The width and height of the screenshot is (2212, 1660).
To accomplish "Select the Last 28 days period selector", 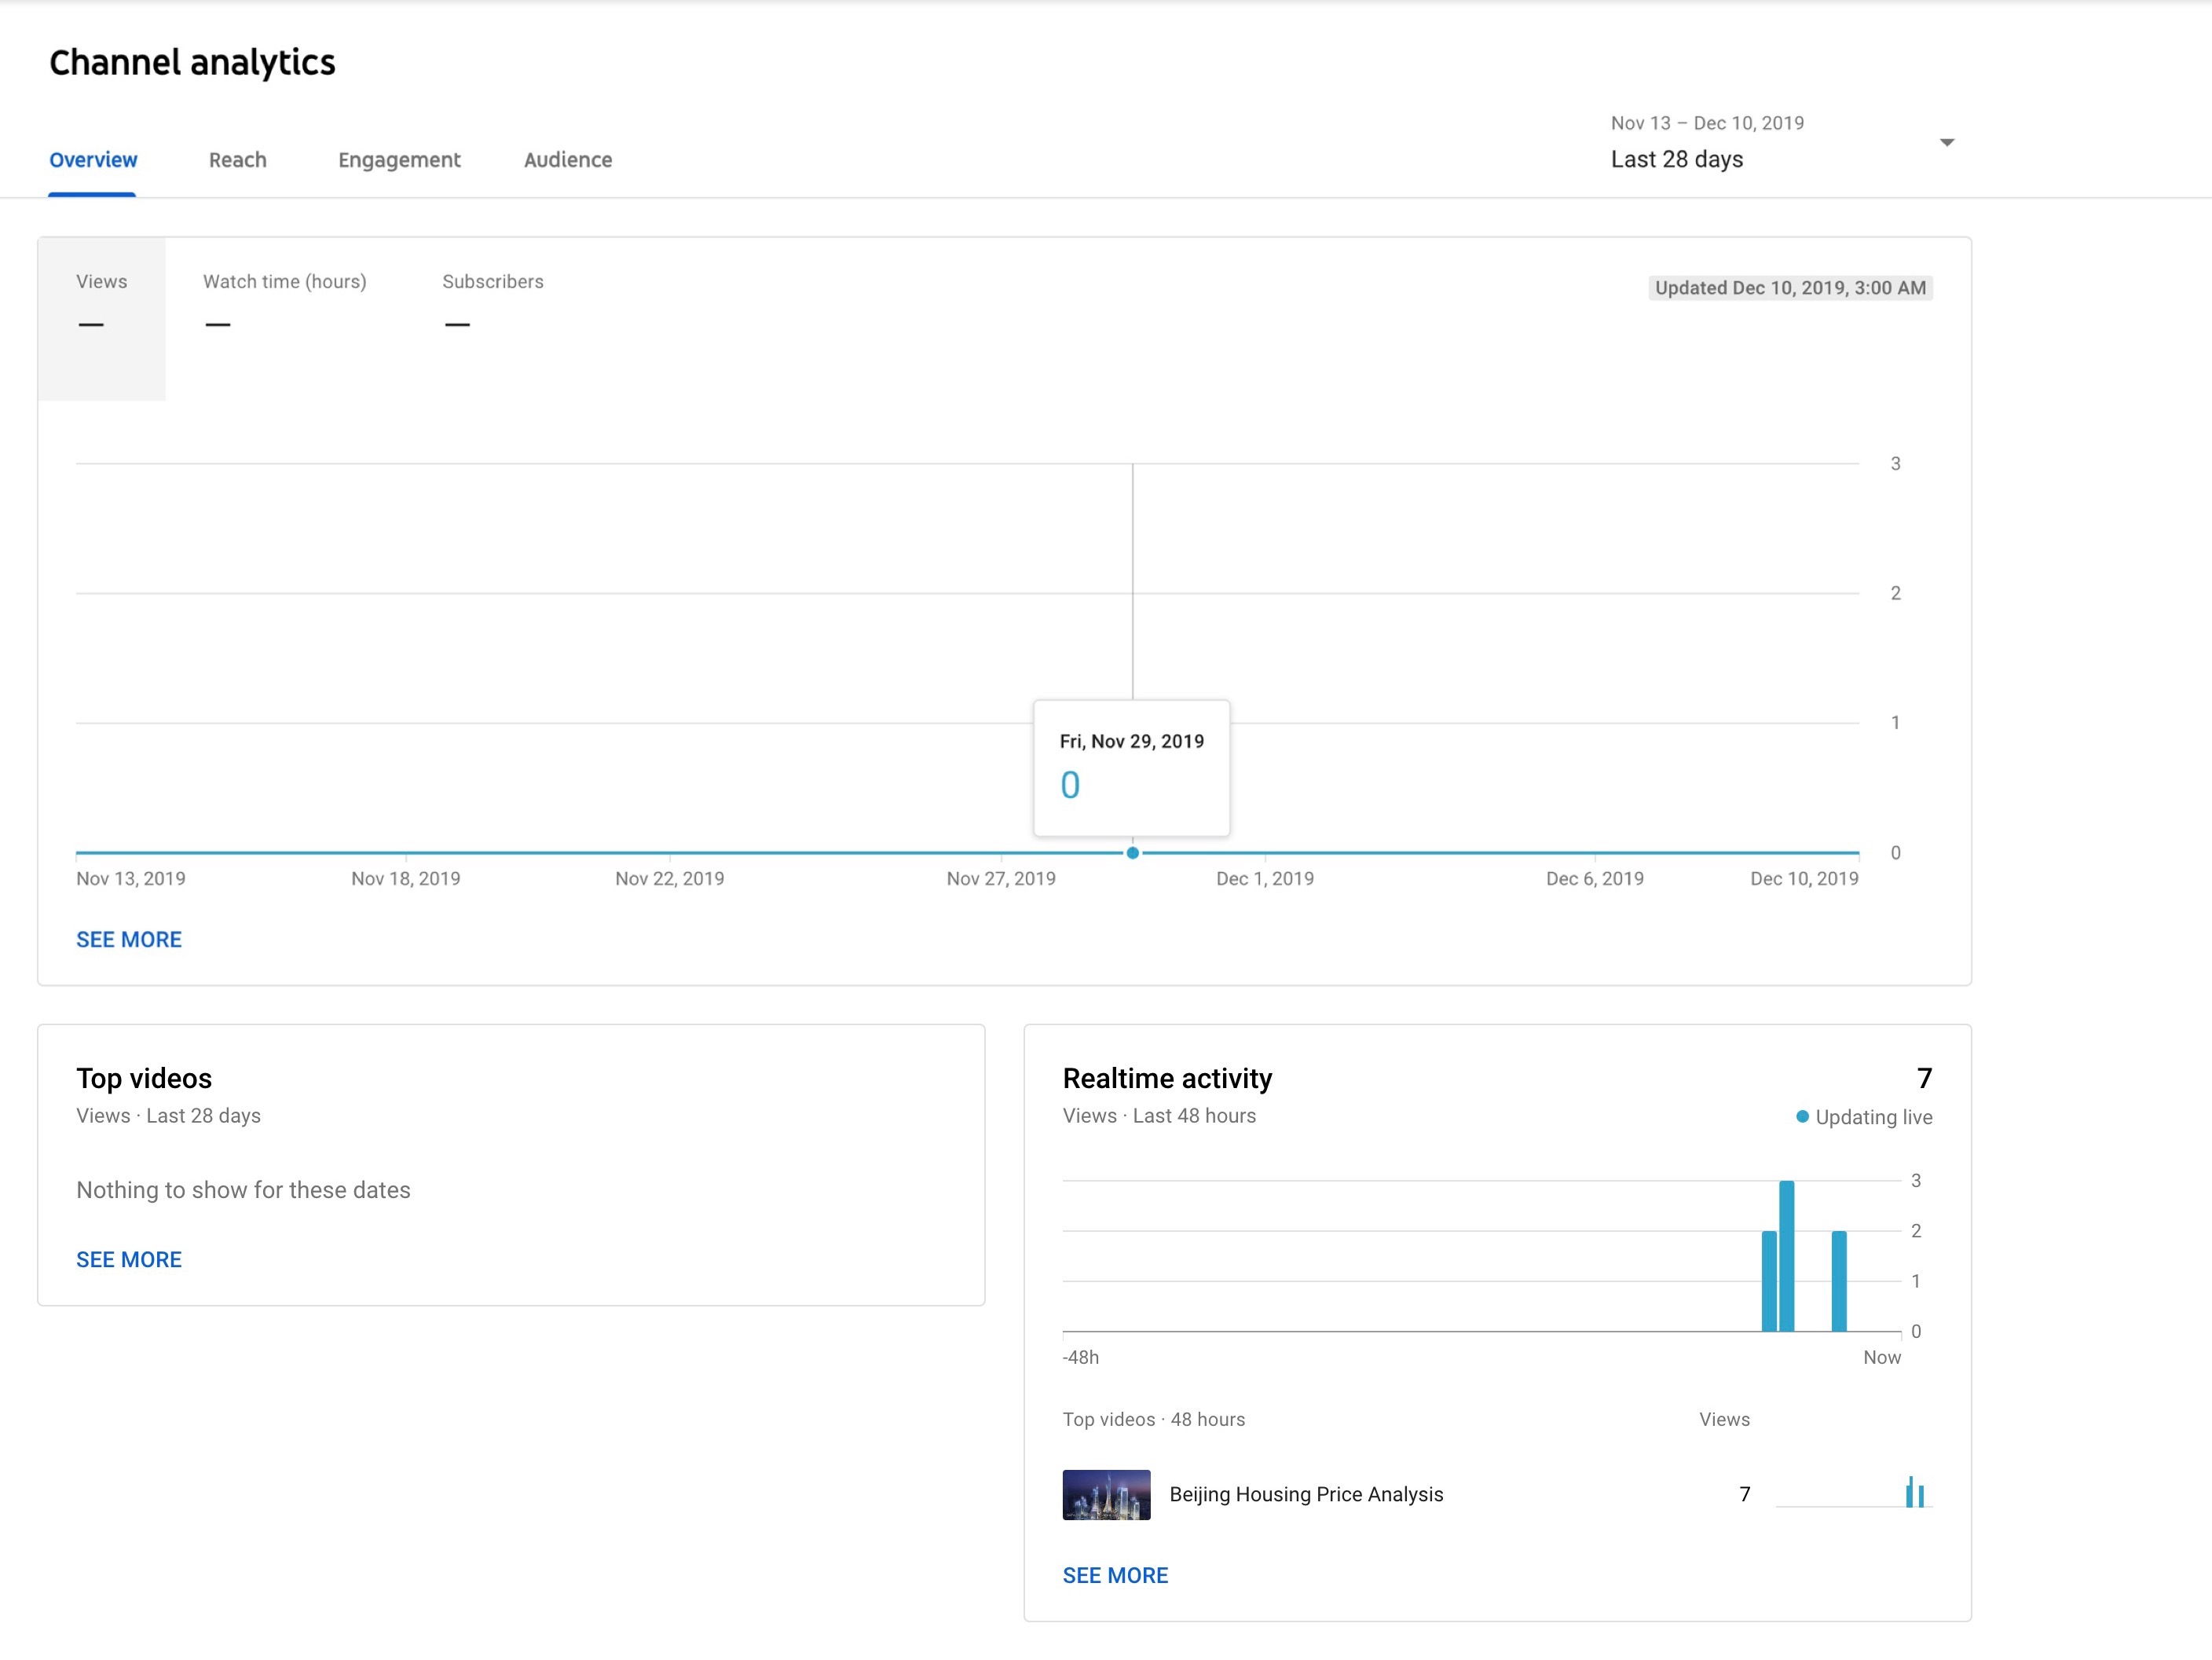I will coord(1676,159).
